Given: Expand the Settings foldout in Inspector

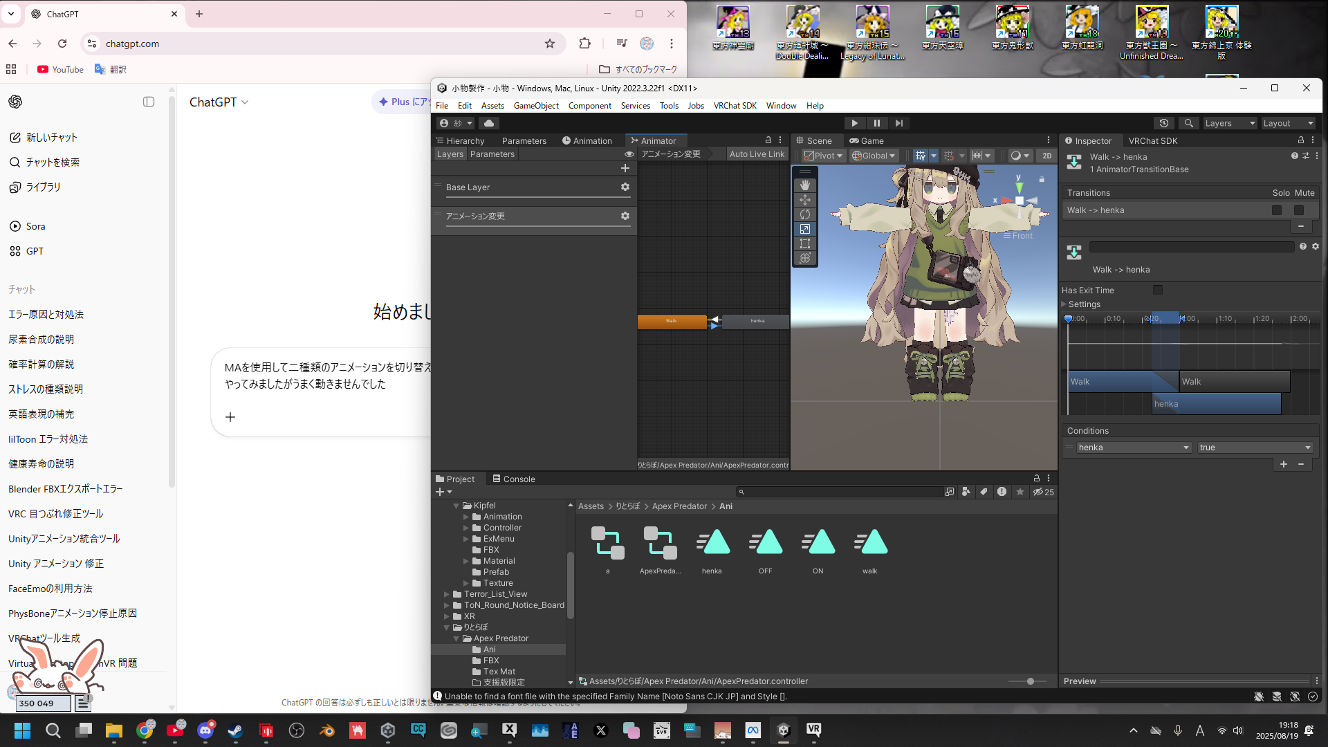Looking at the screenshot, I should tap(1064, 304).
